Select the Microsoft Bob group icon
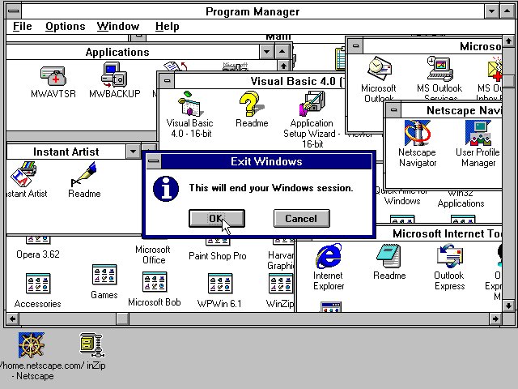Viewport: 518px width, 389px height. pyautogui.click(x=155, y=282)
